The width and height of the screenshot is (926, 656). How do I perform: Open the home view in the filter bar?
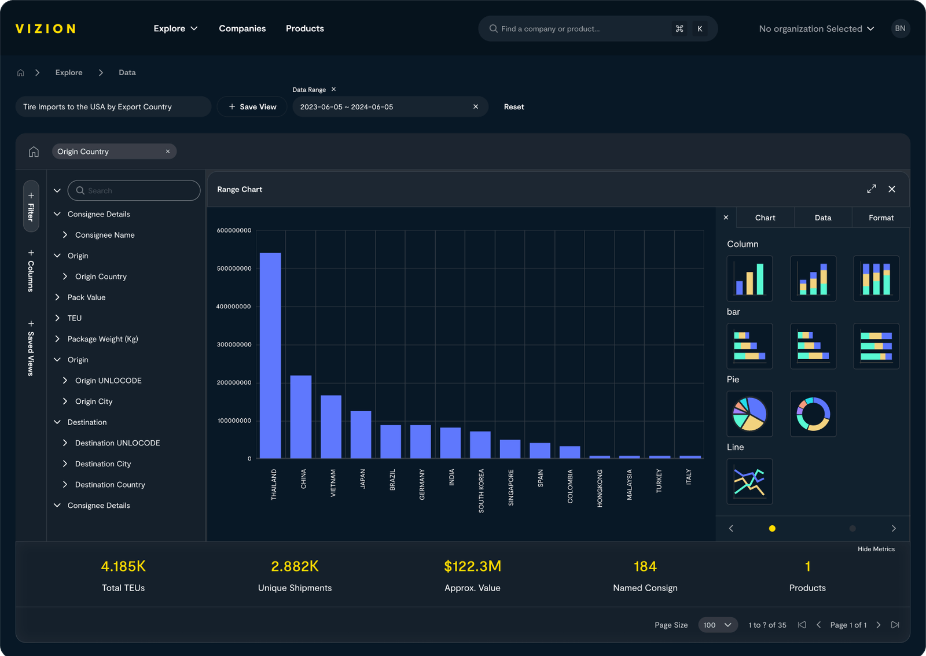34,151
